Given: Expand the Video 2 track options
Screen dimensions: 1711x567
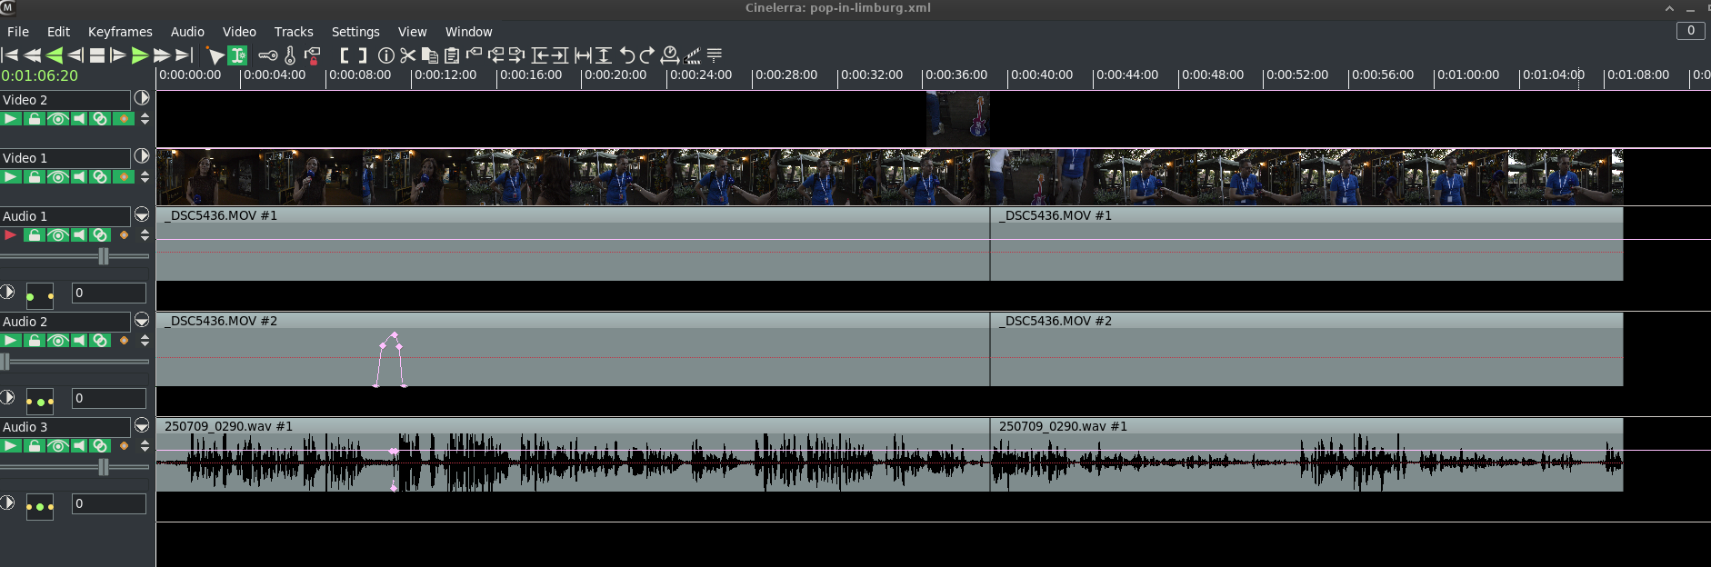Looking at the screenshot, I should coord(142,98).
